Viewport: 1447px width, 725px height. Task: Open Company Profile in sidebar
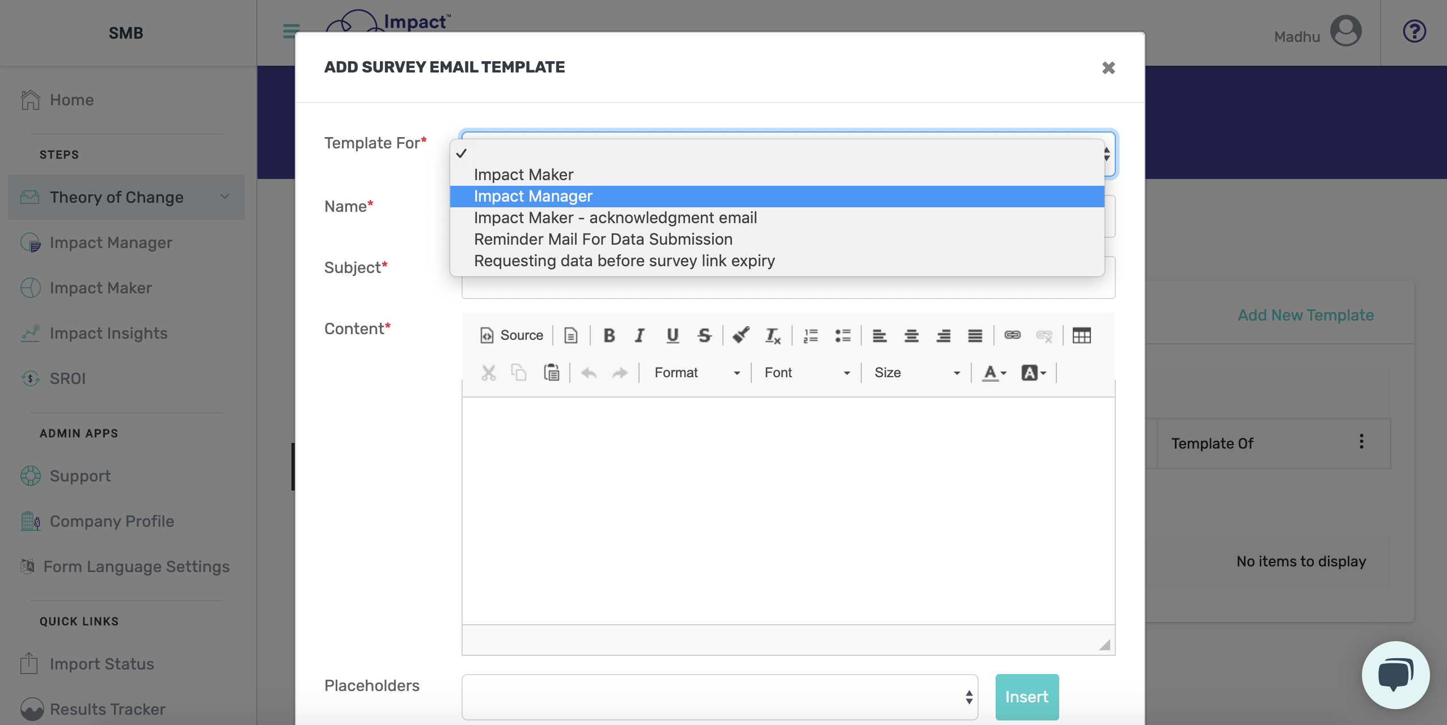click(x=97, y=521)
